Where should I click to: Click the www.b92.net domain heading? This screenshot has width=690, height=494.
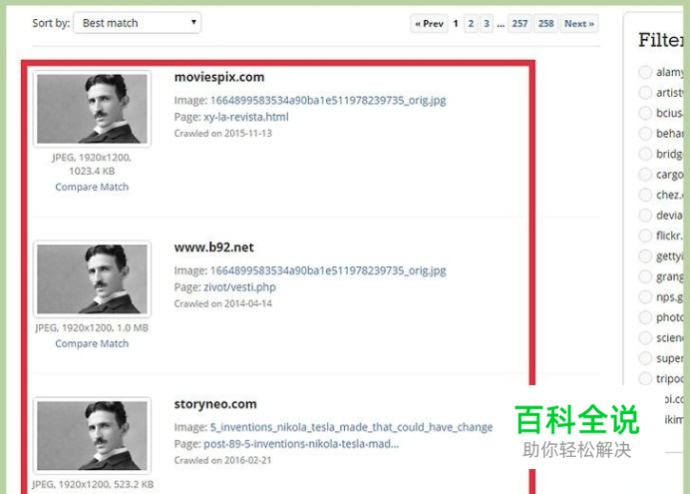(213, 247)
